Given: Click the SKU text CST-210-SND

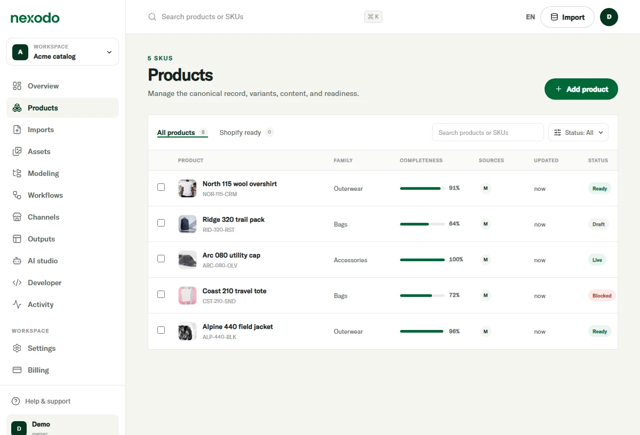Looking at the screenshot, I should tap(219, 301).
